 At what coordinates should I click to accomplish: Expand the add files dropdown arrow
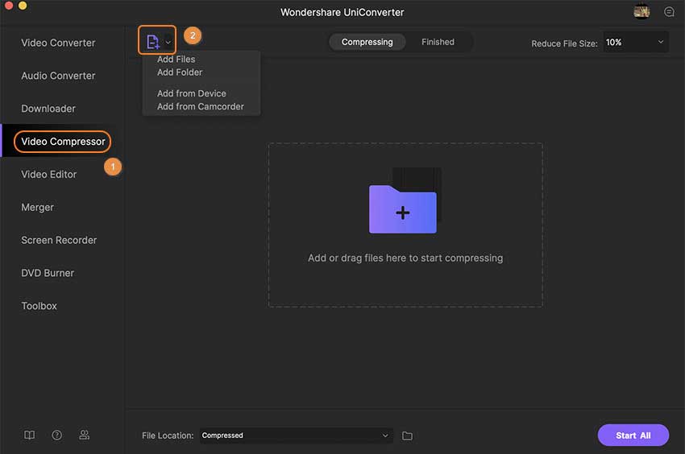coord(168,43)
